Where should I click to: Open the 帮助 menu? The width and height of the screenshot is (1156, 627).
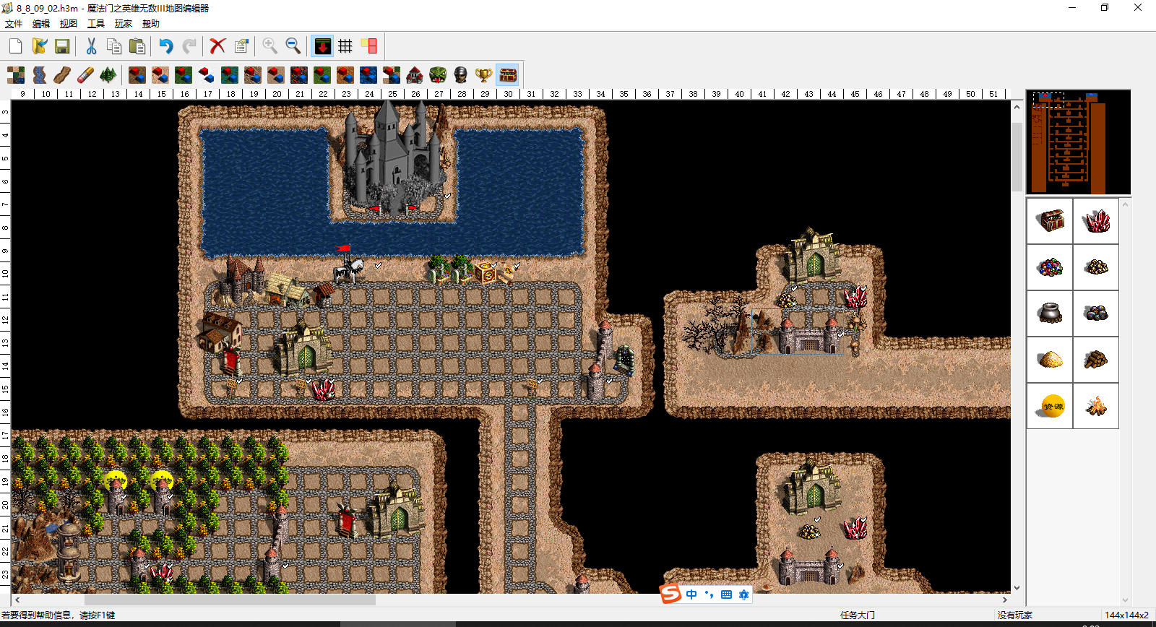pyautogui.click(x=151, y=24)
